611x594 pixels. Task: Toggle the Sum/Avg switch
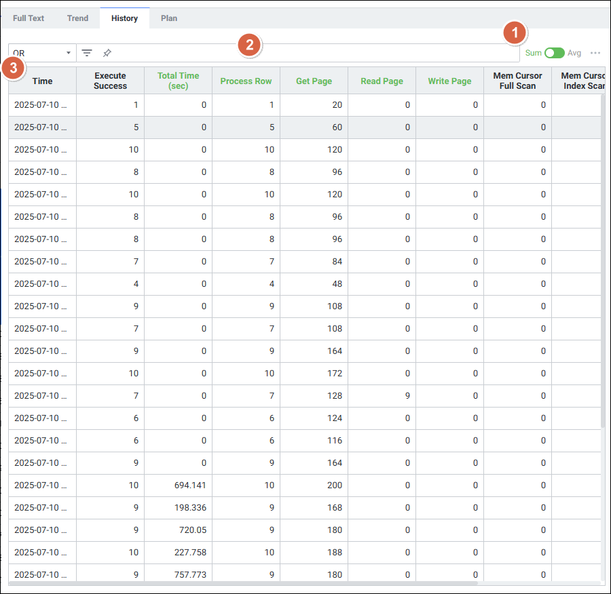[x=554, y=53]
